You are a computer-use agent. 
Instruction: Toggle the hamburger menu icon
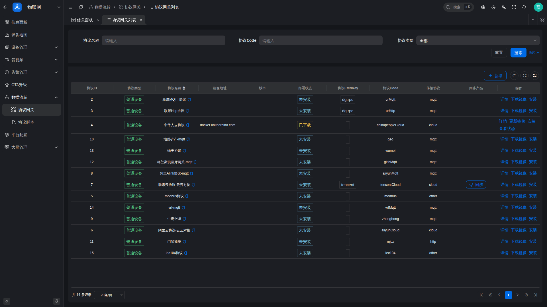[71, 7]
